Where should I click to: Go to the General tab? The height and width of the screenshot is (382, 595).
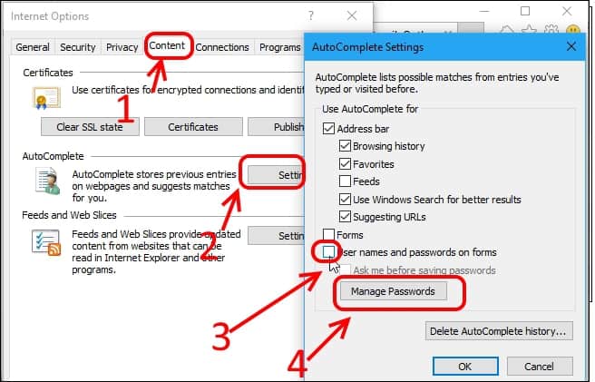point(33,47)
